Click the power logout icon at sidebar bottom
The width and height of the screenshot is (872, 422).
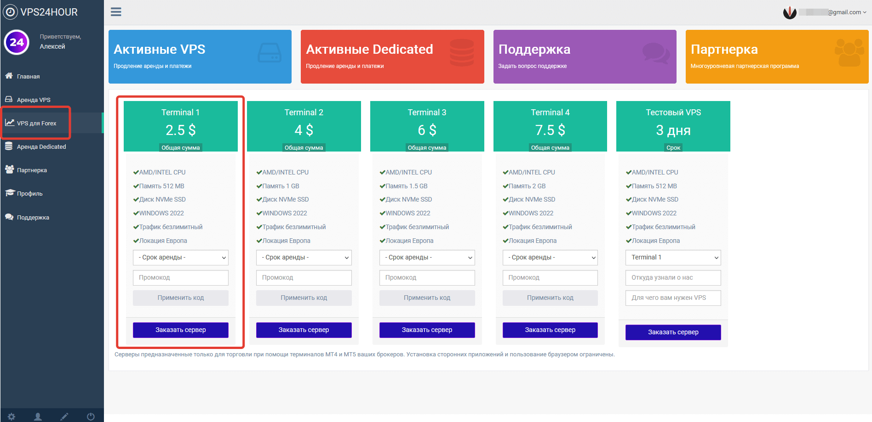tap(91, 416)
